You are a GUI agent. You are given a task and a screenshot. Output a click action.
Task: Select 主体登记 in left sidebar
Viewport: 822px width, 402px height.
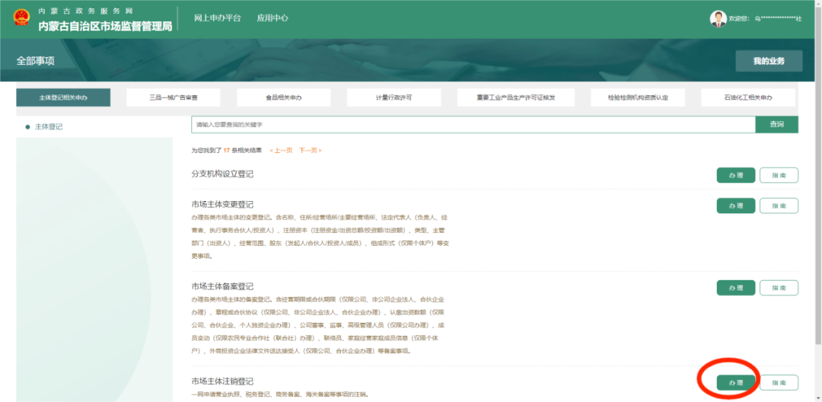click(x=48, y=127)
